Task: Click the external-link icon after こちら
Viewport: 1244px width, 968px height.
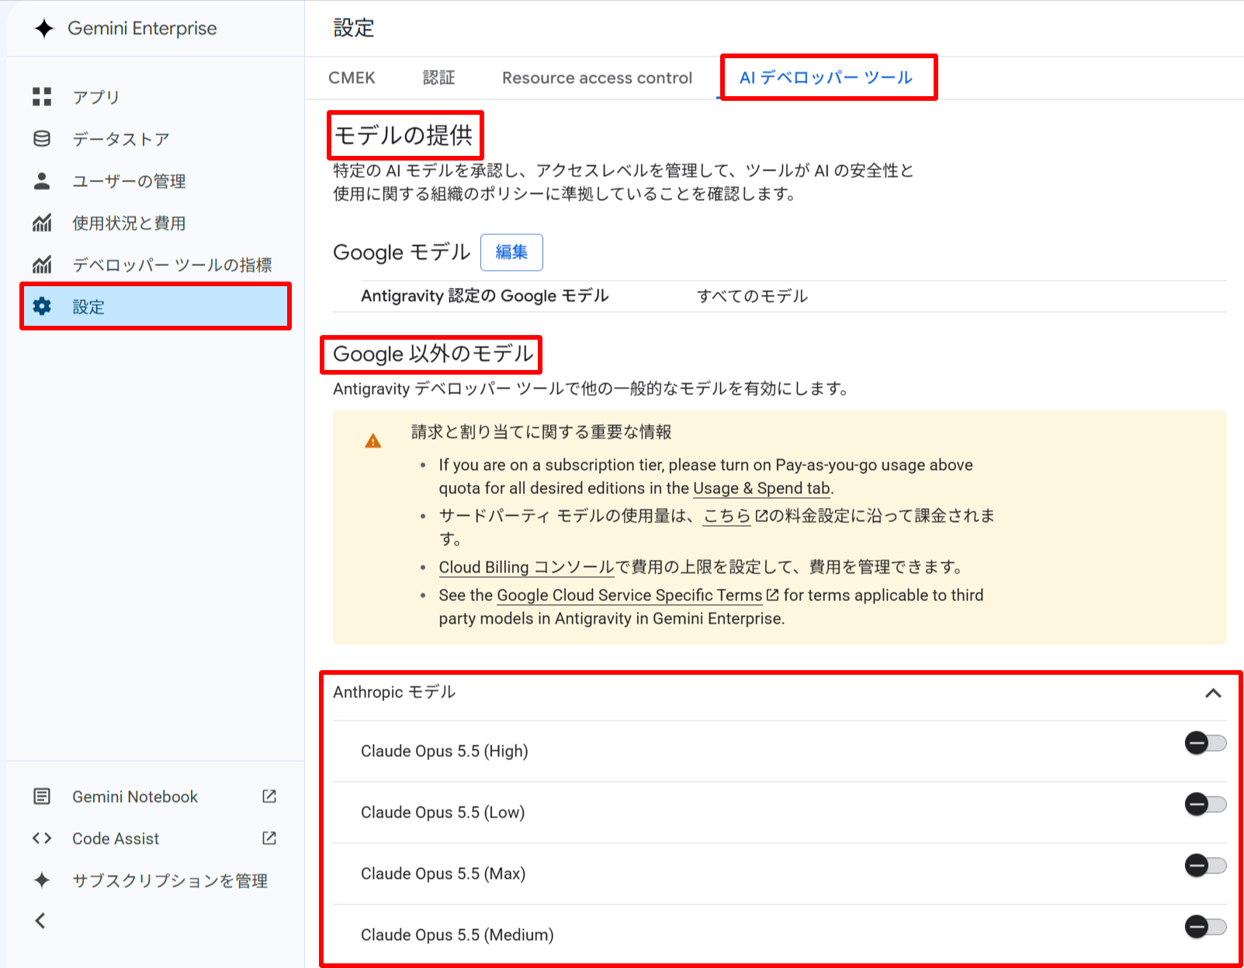Action: [761, 515]
